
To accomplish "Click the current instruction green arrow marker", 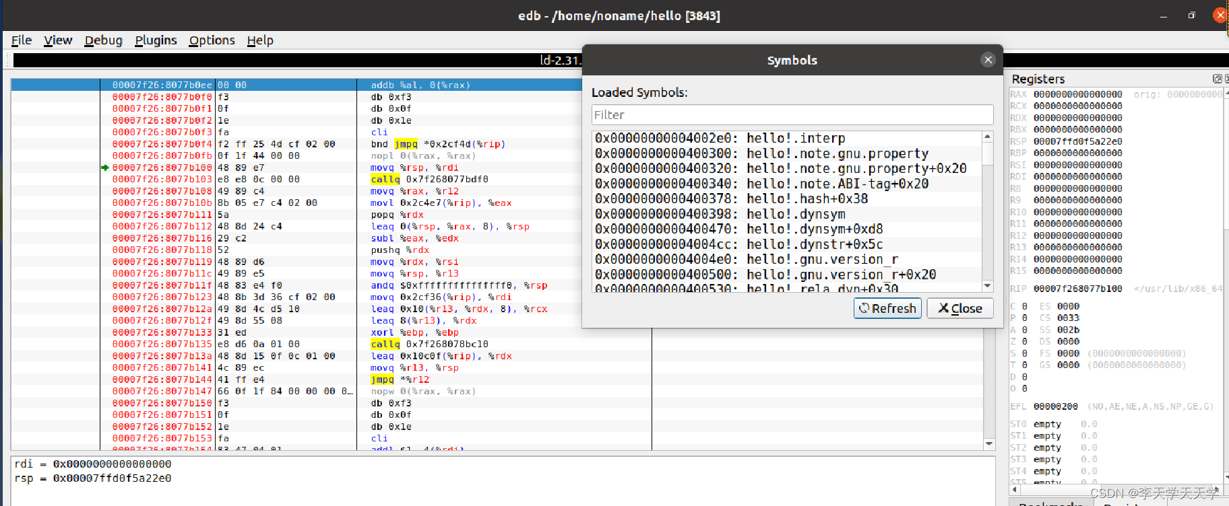I will (x=105, y=168).
